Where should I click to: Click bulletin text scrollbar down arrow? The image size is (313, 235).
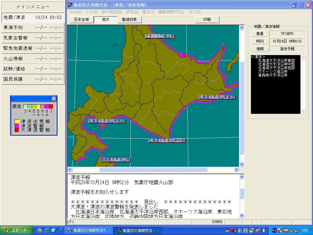click(x=241, y=215)
